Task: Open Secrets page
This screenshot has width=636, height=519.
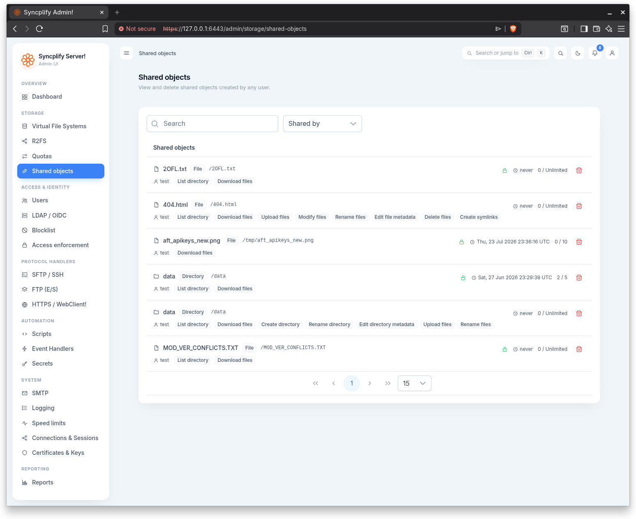Action: pos(61,364)
